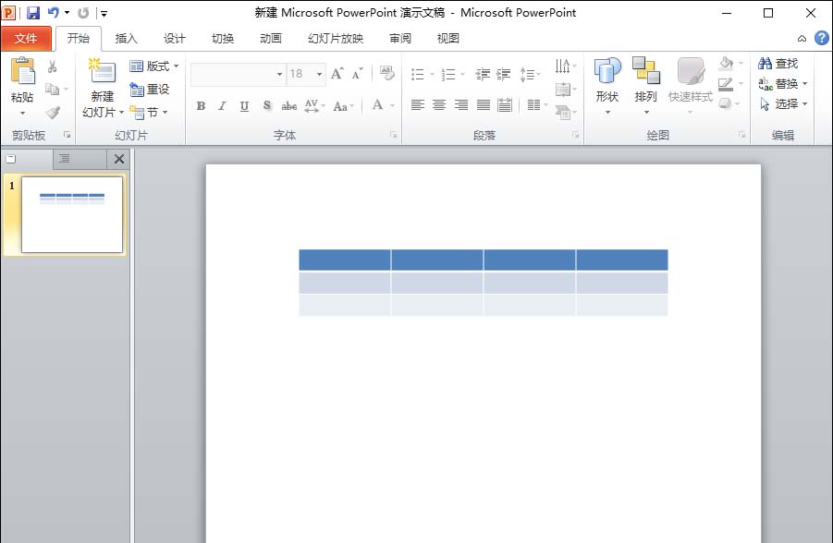
Task: Click the shape outline pen icon
Action: pyautogui.click(x=726, y=84)
